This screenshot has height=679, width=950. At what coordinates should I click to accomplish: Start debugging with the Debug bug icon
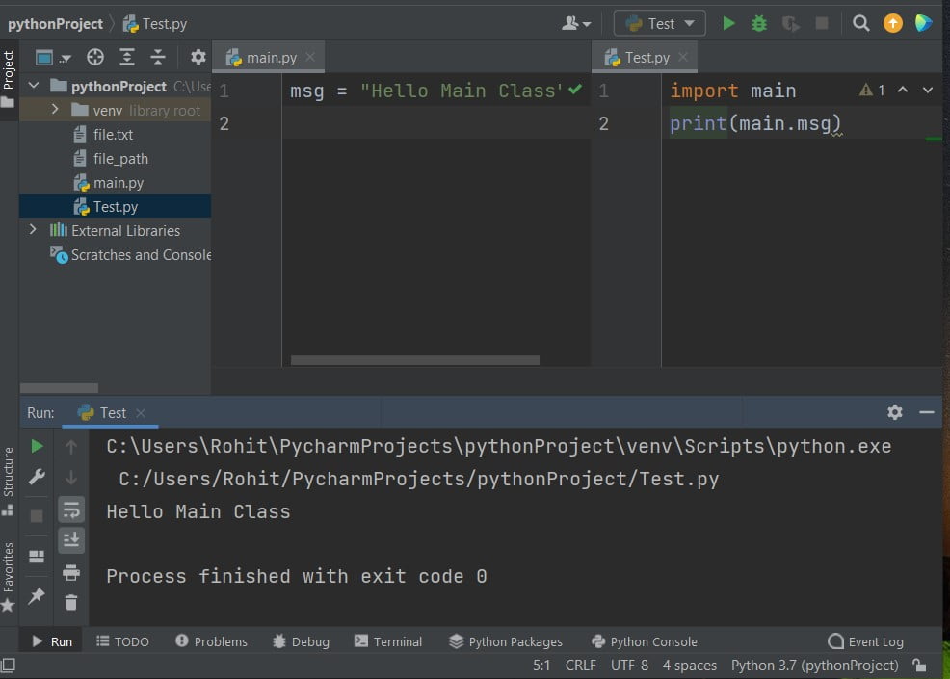[758, 22]
